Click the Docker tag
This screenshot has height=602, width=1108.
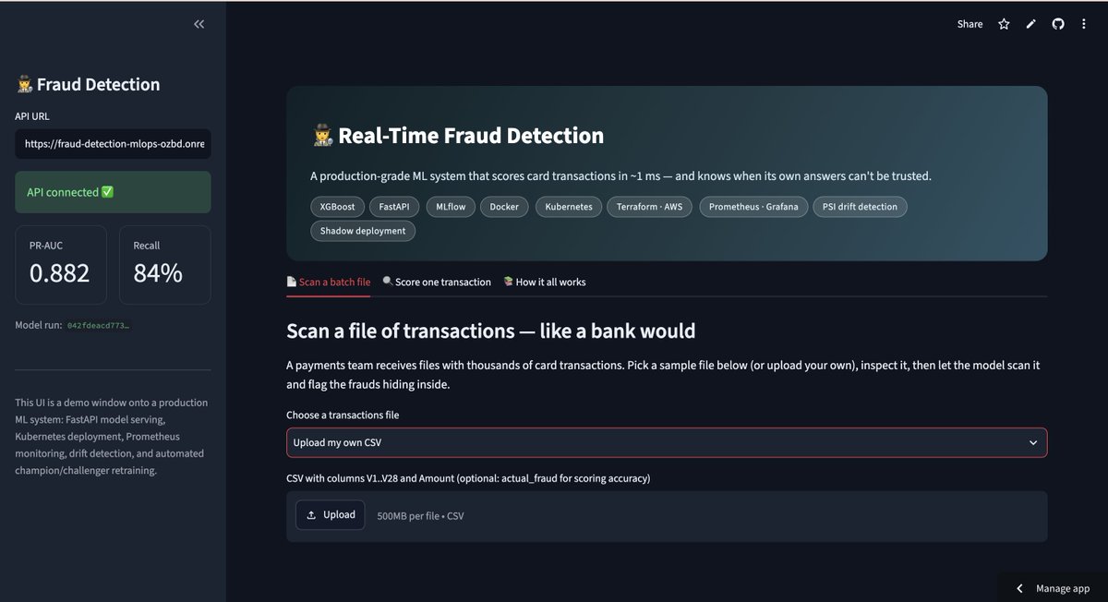(x=504, y=207)
